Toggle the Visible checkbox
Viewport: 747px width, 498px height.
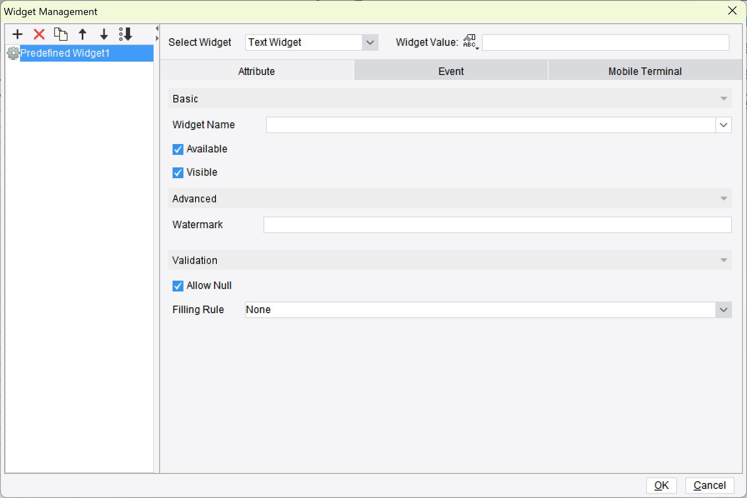pyautogui.click(x=178, y=173)
